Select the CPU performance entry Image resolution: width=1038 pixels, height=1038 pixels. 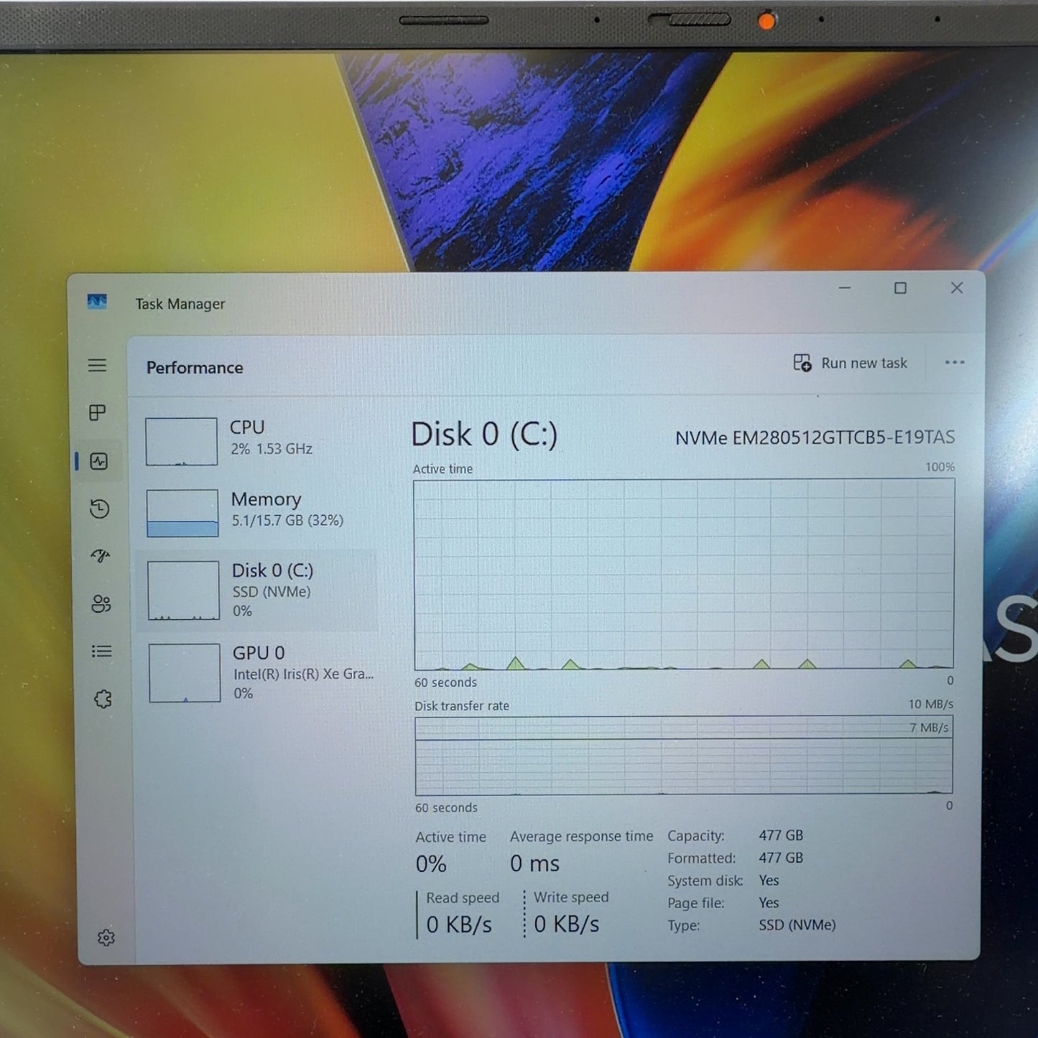[x=259, y=440]
